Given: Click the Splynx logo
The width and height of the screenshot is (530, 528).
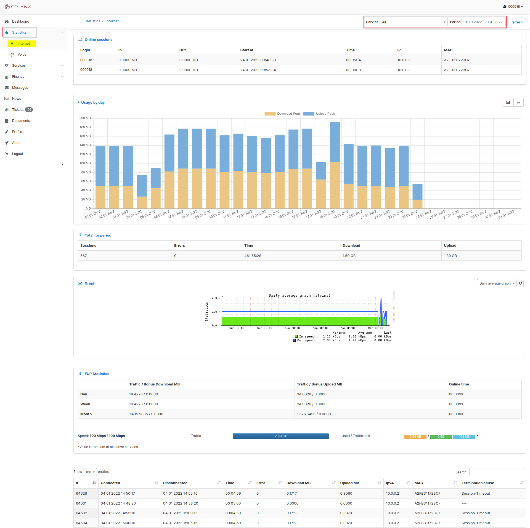Looking at the screenshot, I should click(18, 7).
